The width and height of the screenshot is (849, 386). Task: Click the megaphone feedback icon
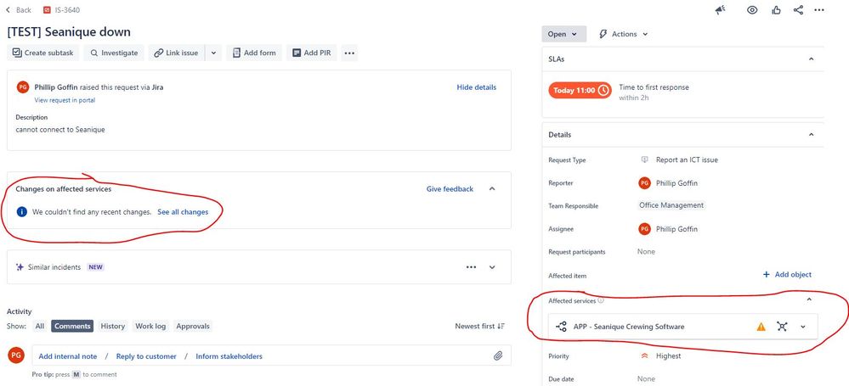point(720,9)
